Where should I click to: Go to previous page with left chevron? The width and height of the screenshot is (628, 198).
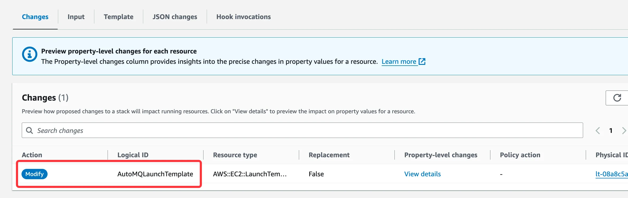click(x=598, y=130)
